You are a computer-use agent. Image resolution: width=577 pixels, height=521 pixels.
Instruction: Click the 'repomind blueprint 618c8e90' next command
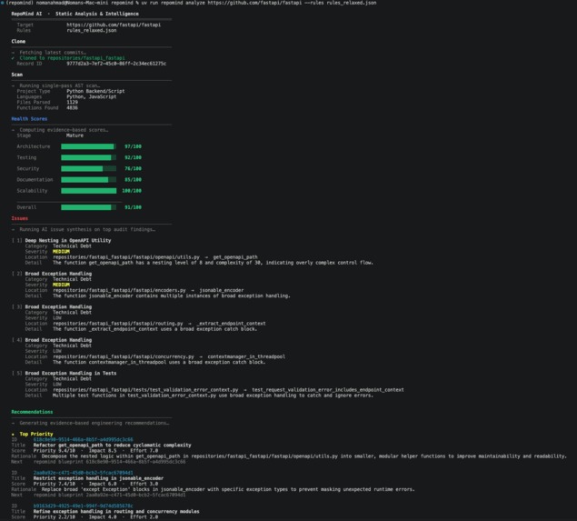click(x=109, y=461)
